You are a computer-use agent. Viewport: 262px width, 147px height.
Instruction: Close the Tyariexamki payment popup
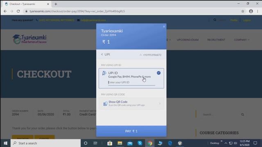point(164,27)
